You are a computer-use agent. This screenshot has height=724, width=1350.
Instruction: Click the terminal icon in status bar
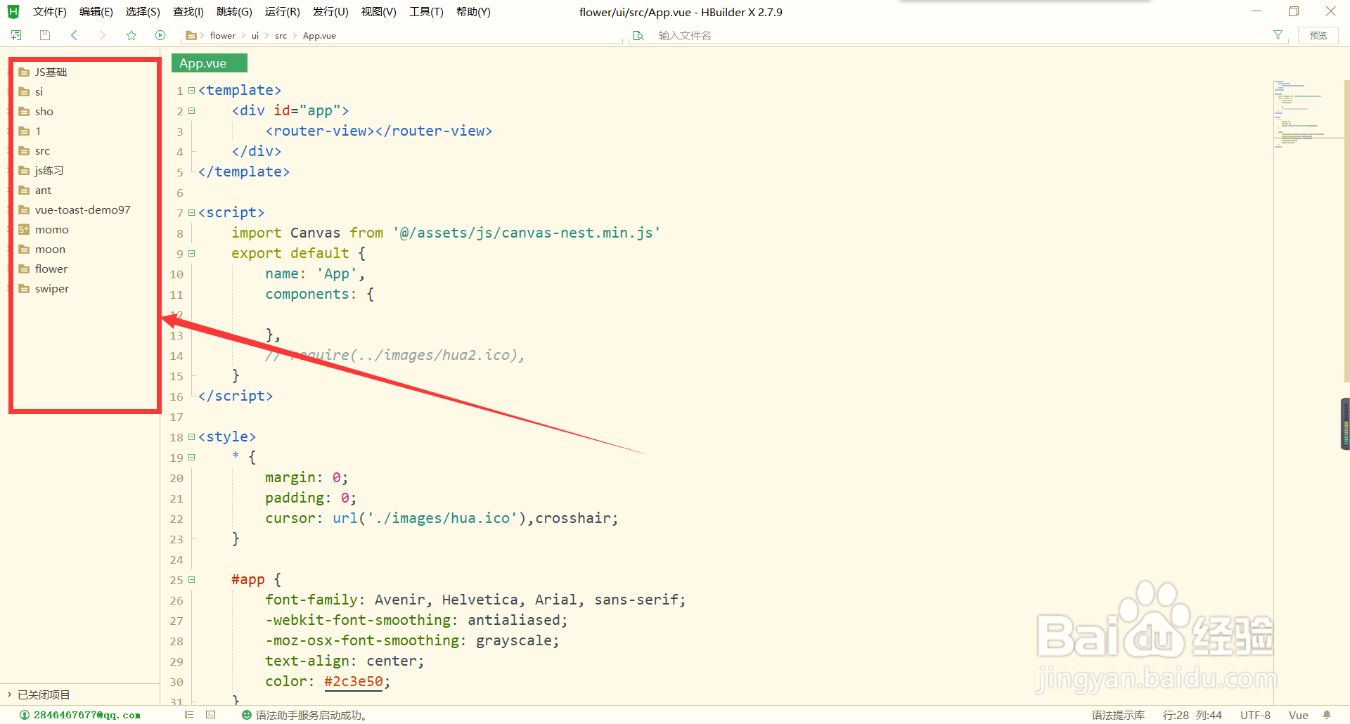click(x=210, y=715)
